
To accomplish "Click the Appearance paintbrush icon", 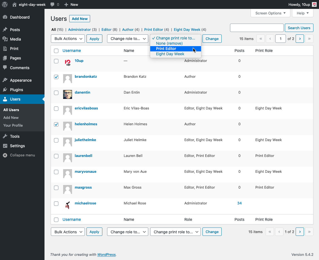I will (x=5, y=80).
